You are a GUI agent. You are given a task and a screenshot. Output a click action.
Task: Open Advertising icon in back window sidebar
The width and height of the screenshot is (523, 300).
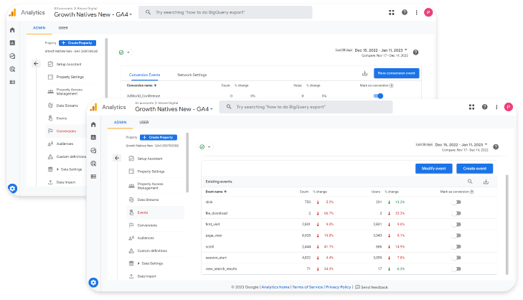[12, 69]
